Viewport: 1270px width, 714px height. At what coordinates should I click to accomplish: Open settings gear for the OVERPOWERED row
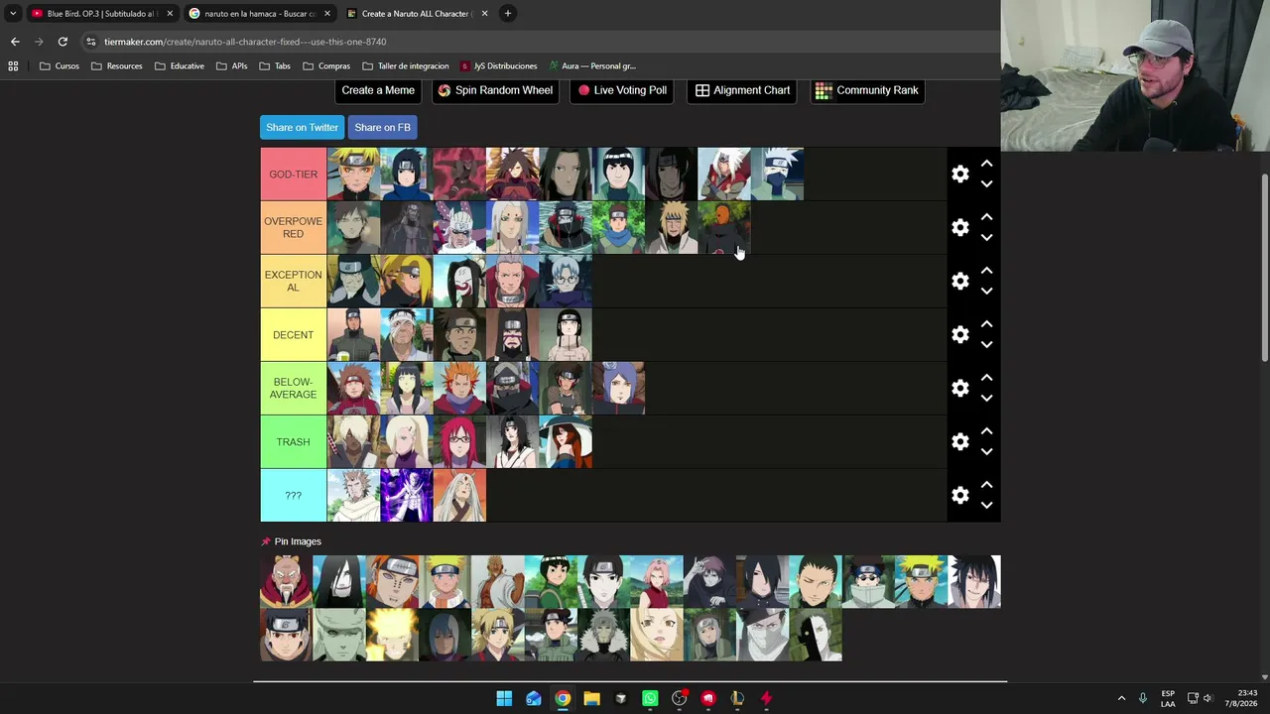tap(959, 228)
